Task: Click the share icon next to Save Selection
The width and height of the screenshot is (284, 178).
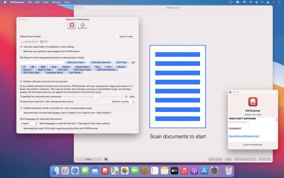Action: pyautogui.click(x=254, y=159)
